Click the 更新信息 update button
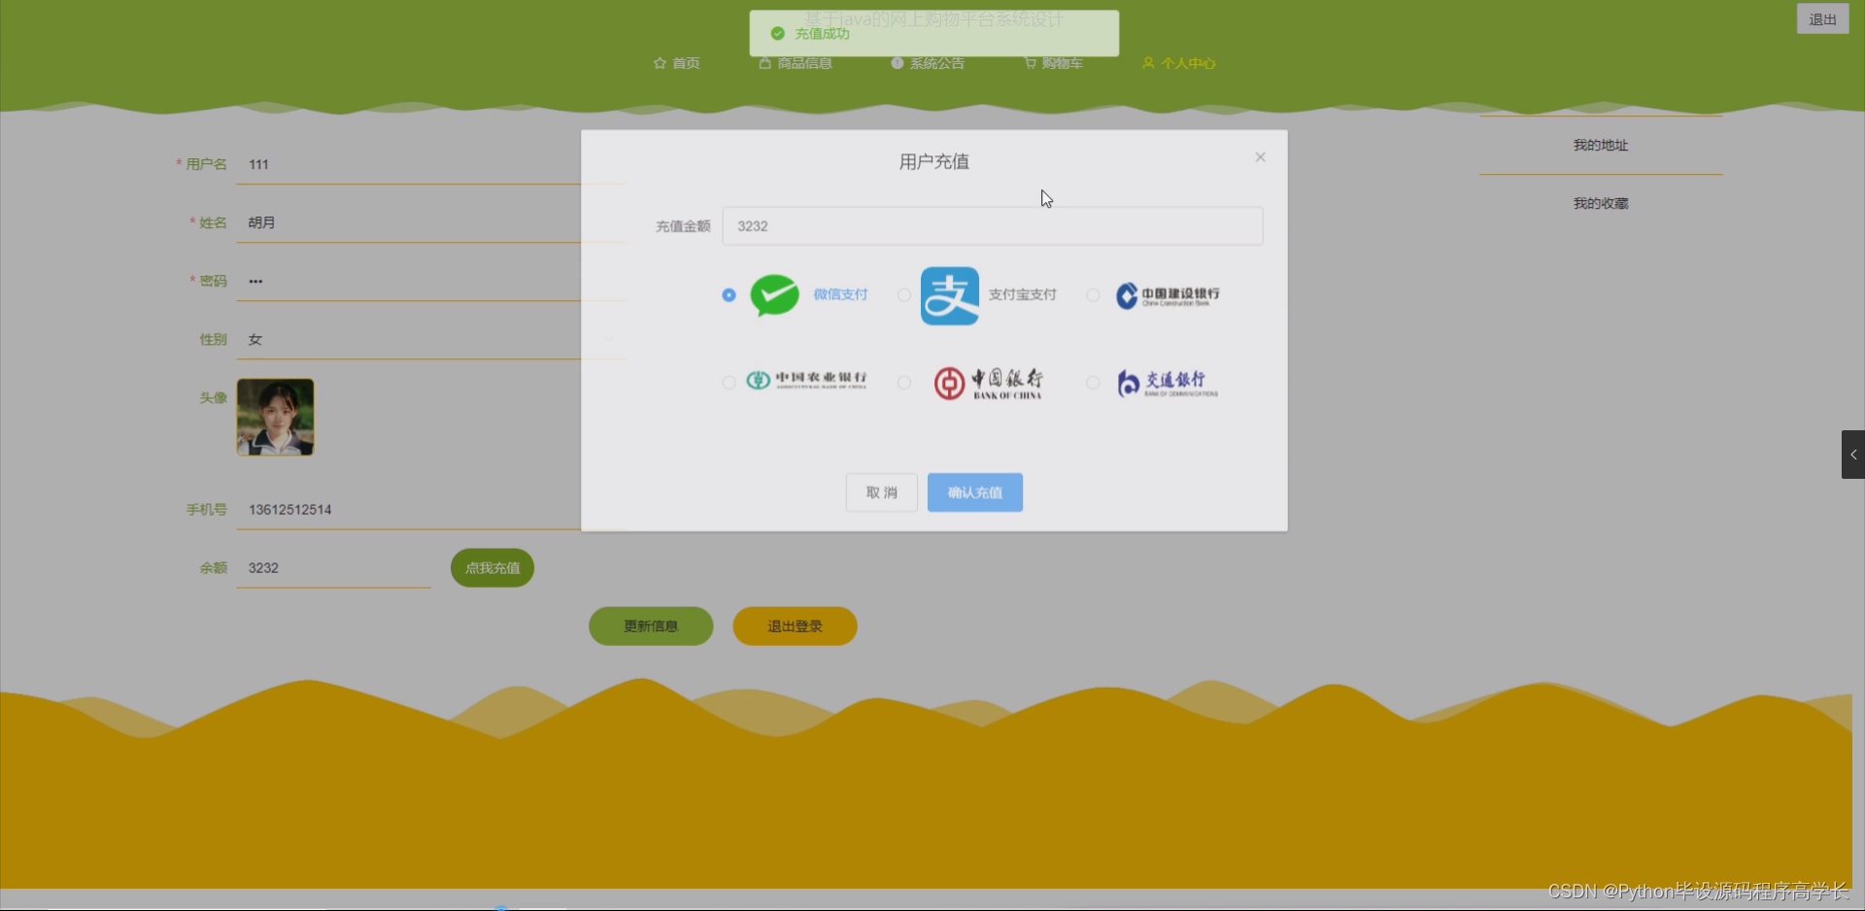This screenshot has height=911, width=1865. click(651, 626)
